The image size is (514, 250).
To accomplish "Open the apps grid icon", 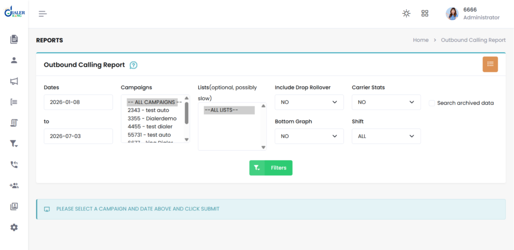I will pyautogui.click(x=425, y=14).
